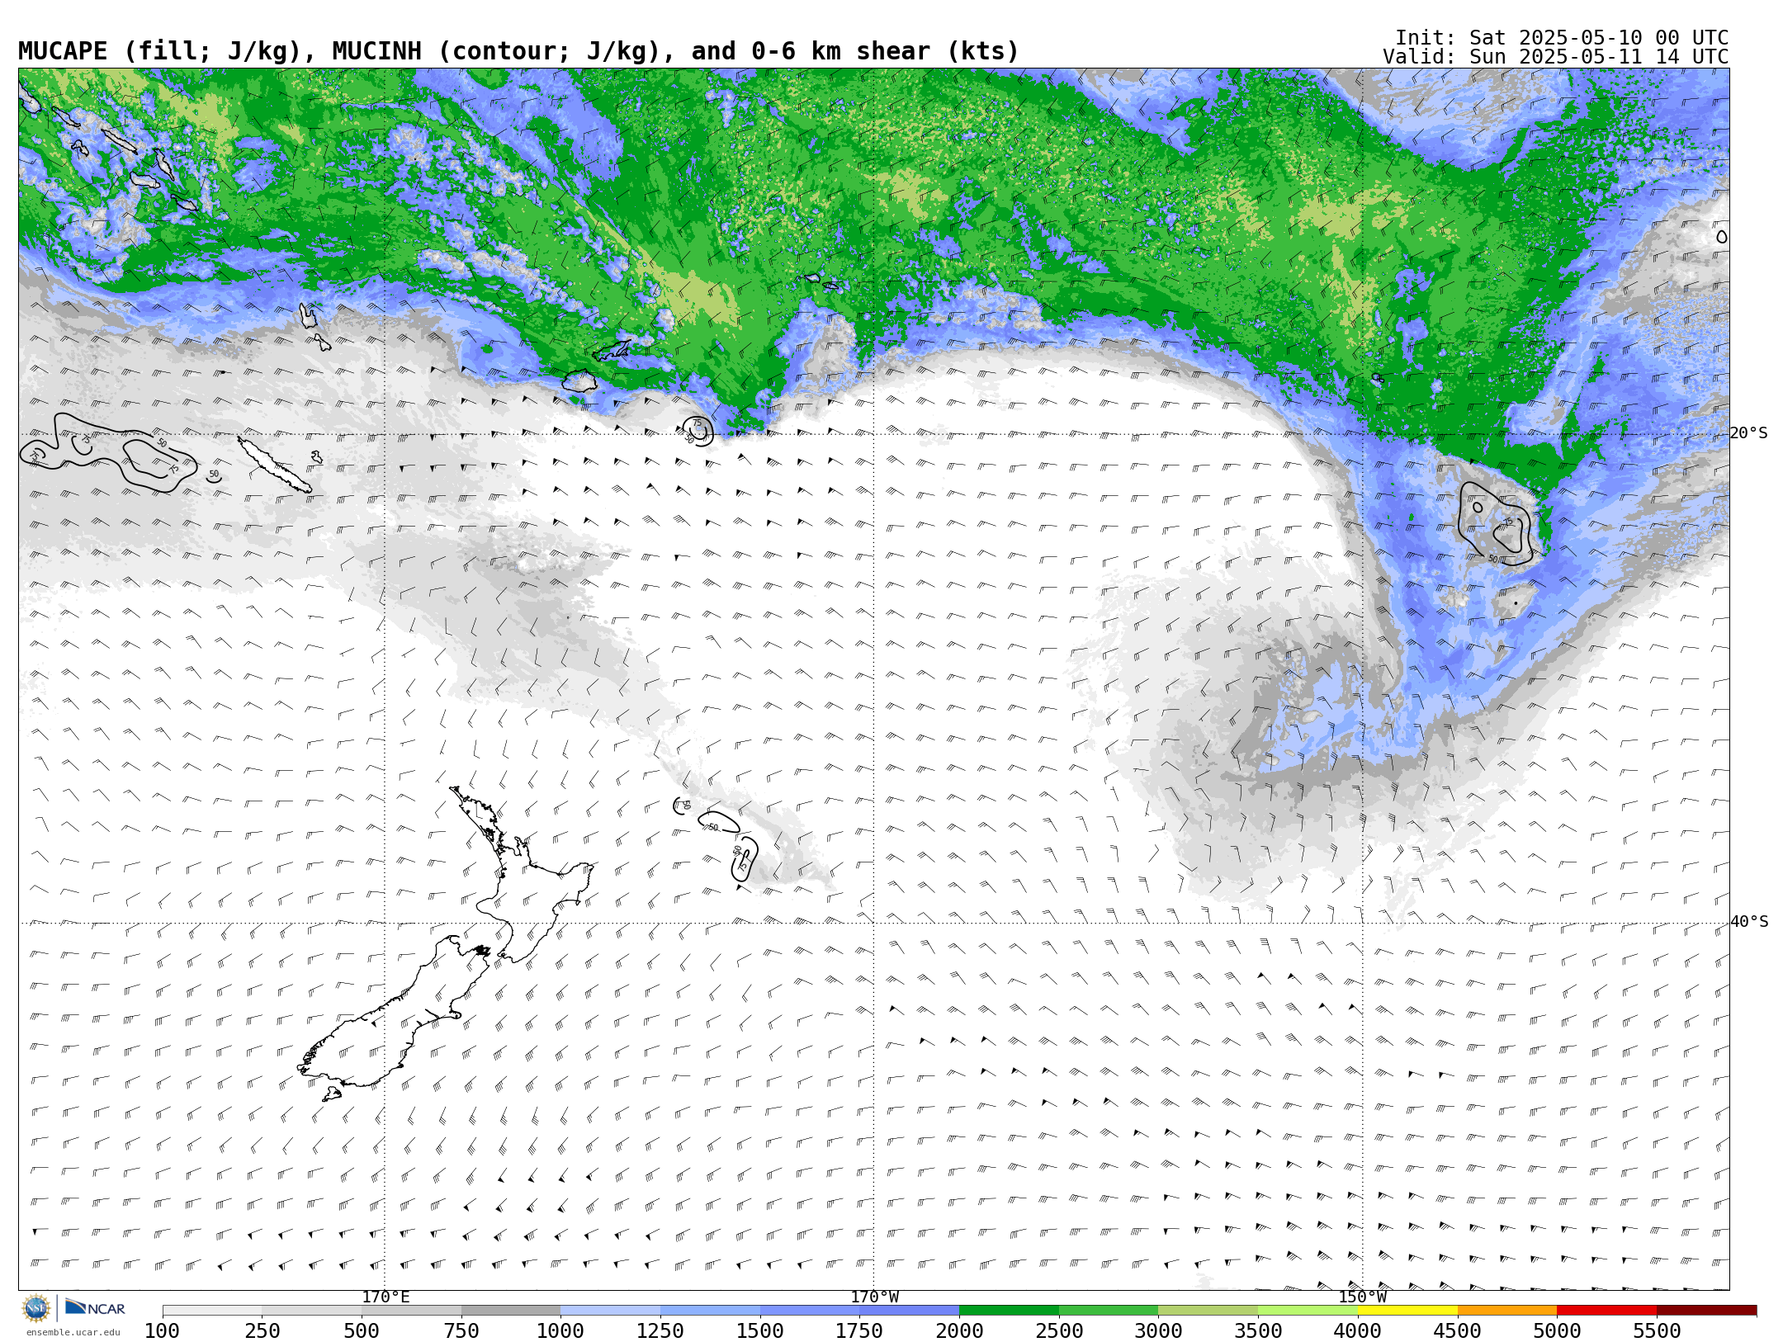The image size is (1783, 1342).
Task: Pick the red 5000–5500 colorbar swatch
Action: tap(1607, 1311)
